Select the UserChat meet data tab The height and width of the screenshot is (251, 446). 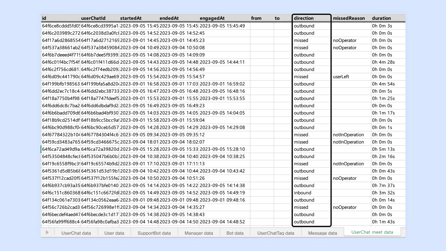tap(372, 232)
